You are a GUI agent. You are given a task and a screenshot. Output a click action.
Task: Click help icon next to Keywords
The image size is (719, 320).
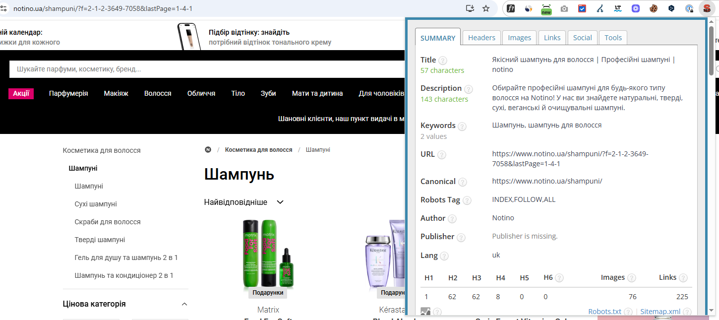[462, 127]
